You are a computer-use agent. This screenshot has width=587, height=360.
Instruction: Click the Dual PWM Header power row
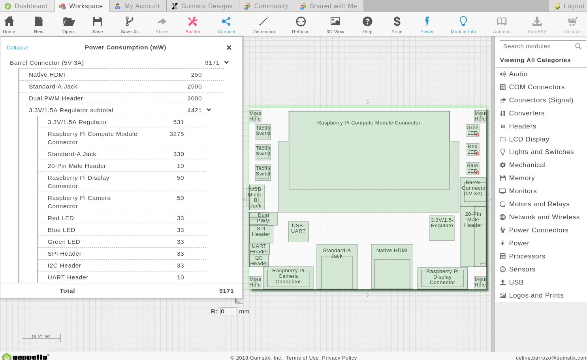(121, 98)
